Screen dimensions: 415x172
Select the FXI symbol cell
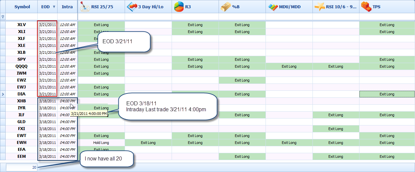coord(21,129)
